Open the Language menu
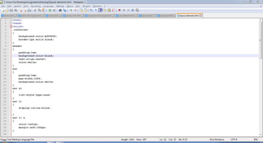 pos(48,6)
